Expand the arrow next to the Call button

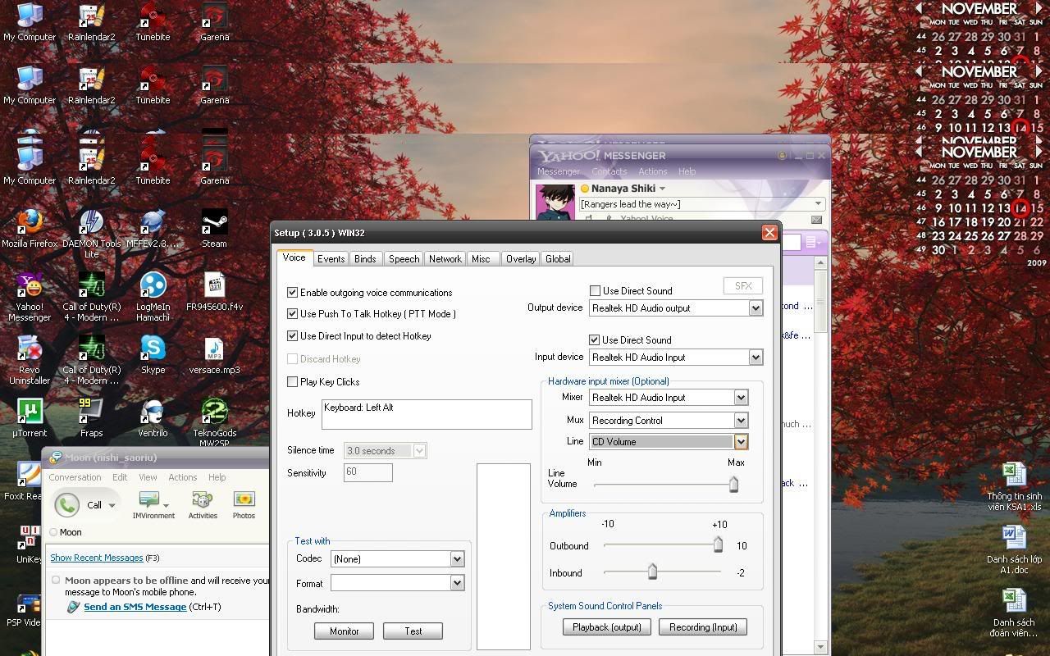click(x=112, y=505)
